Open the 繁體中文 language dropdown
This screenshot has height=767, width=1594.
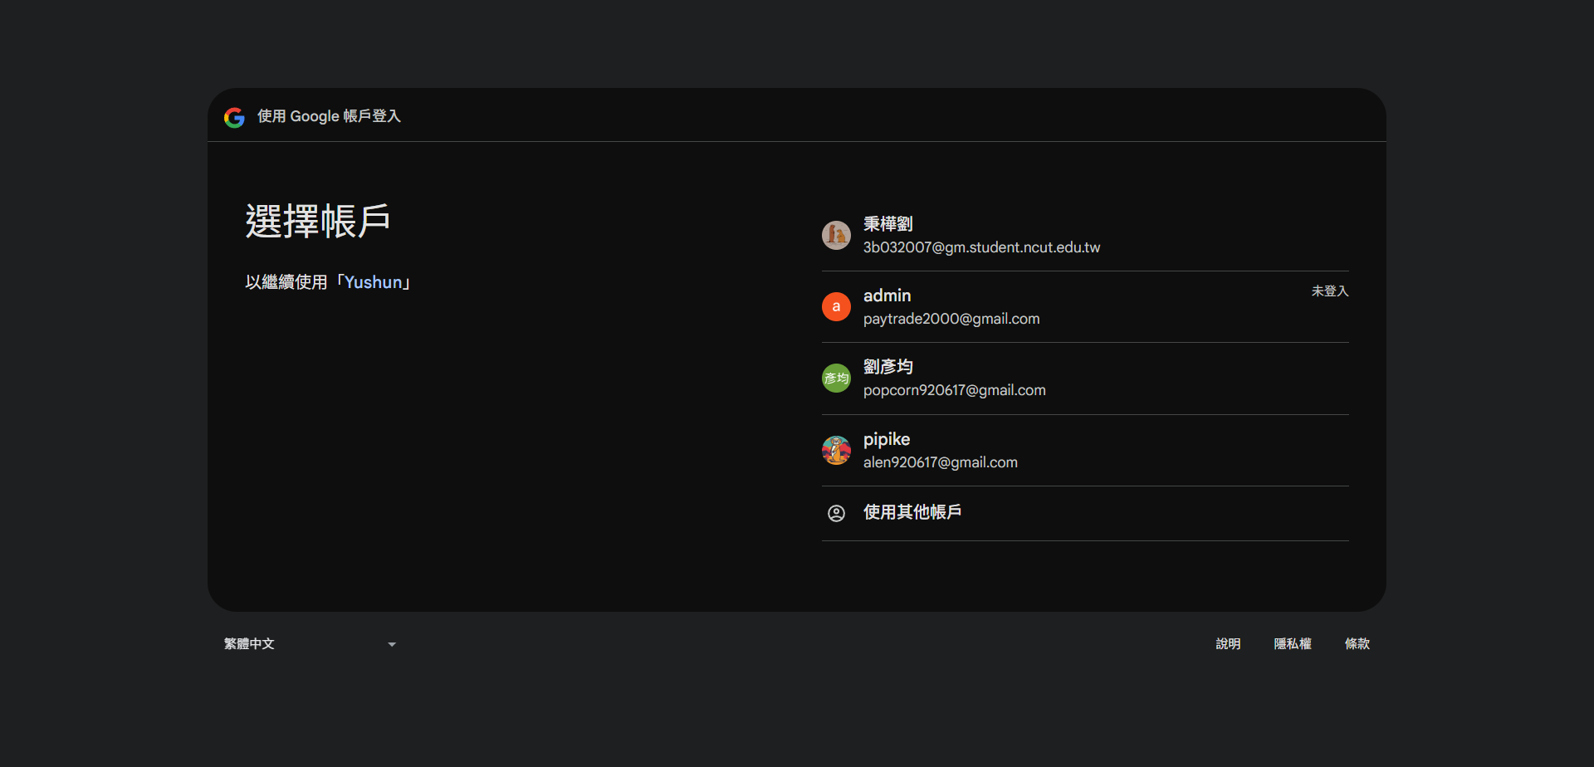(310, 644)
